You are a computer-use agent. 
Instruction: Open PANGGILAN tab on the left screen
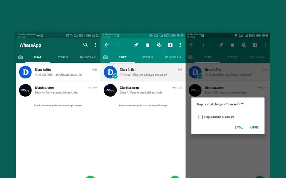click(x=88, y=57)
